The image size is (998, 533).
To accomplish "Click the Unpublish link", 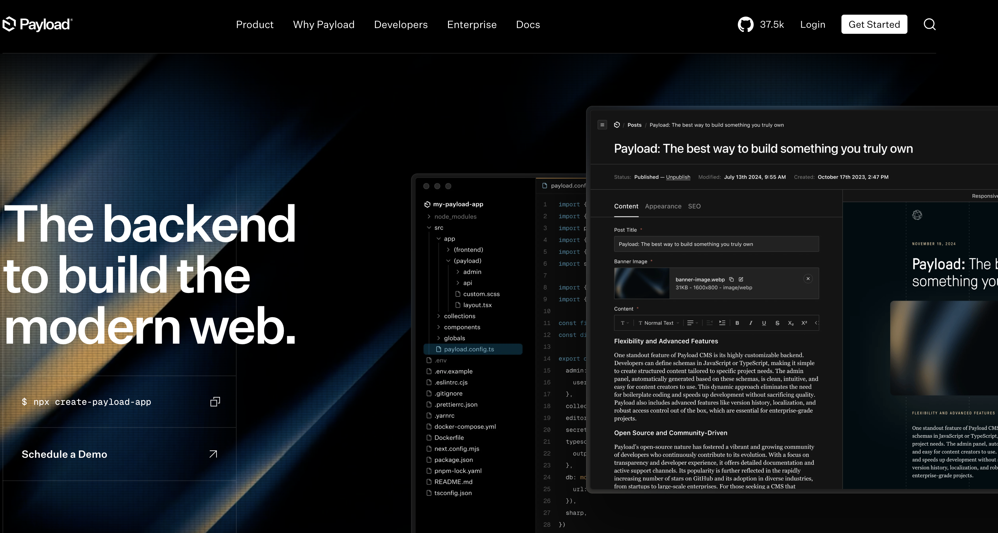I will click(x=678, y=177).
